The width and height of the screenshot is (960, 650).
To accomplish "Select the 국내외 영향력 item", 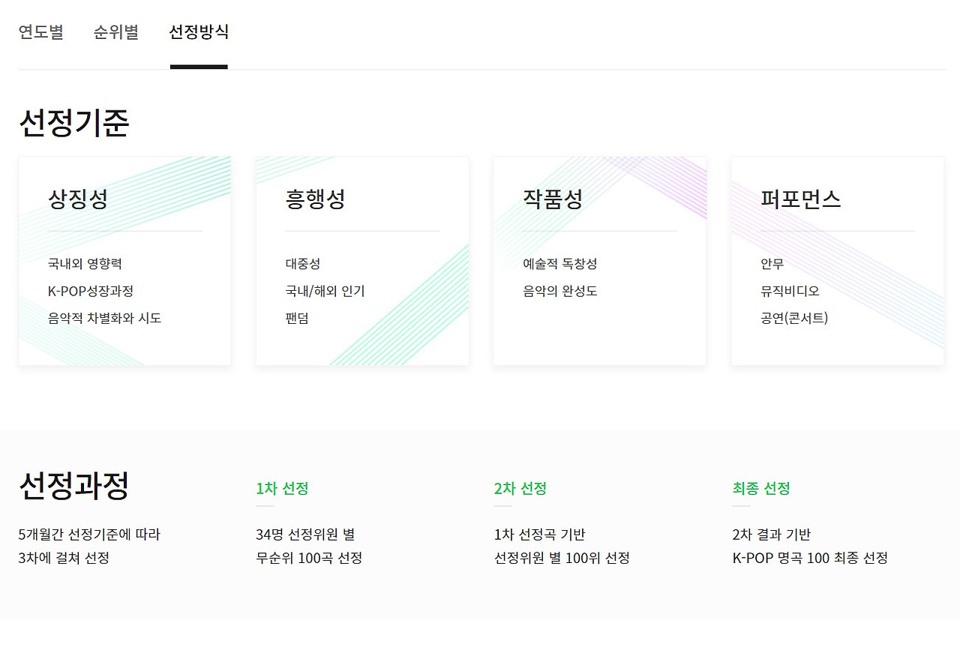I will pos(85,264).
